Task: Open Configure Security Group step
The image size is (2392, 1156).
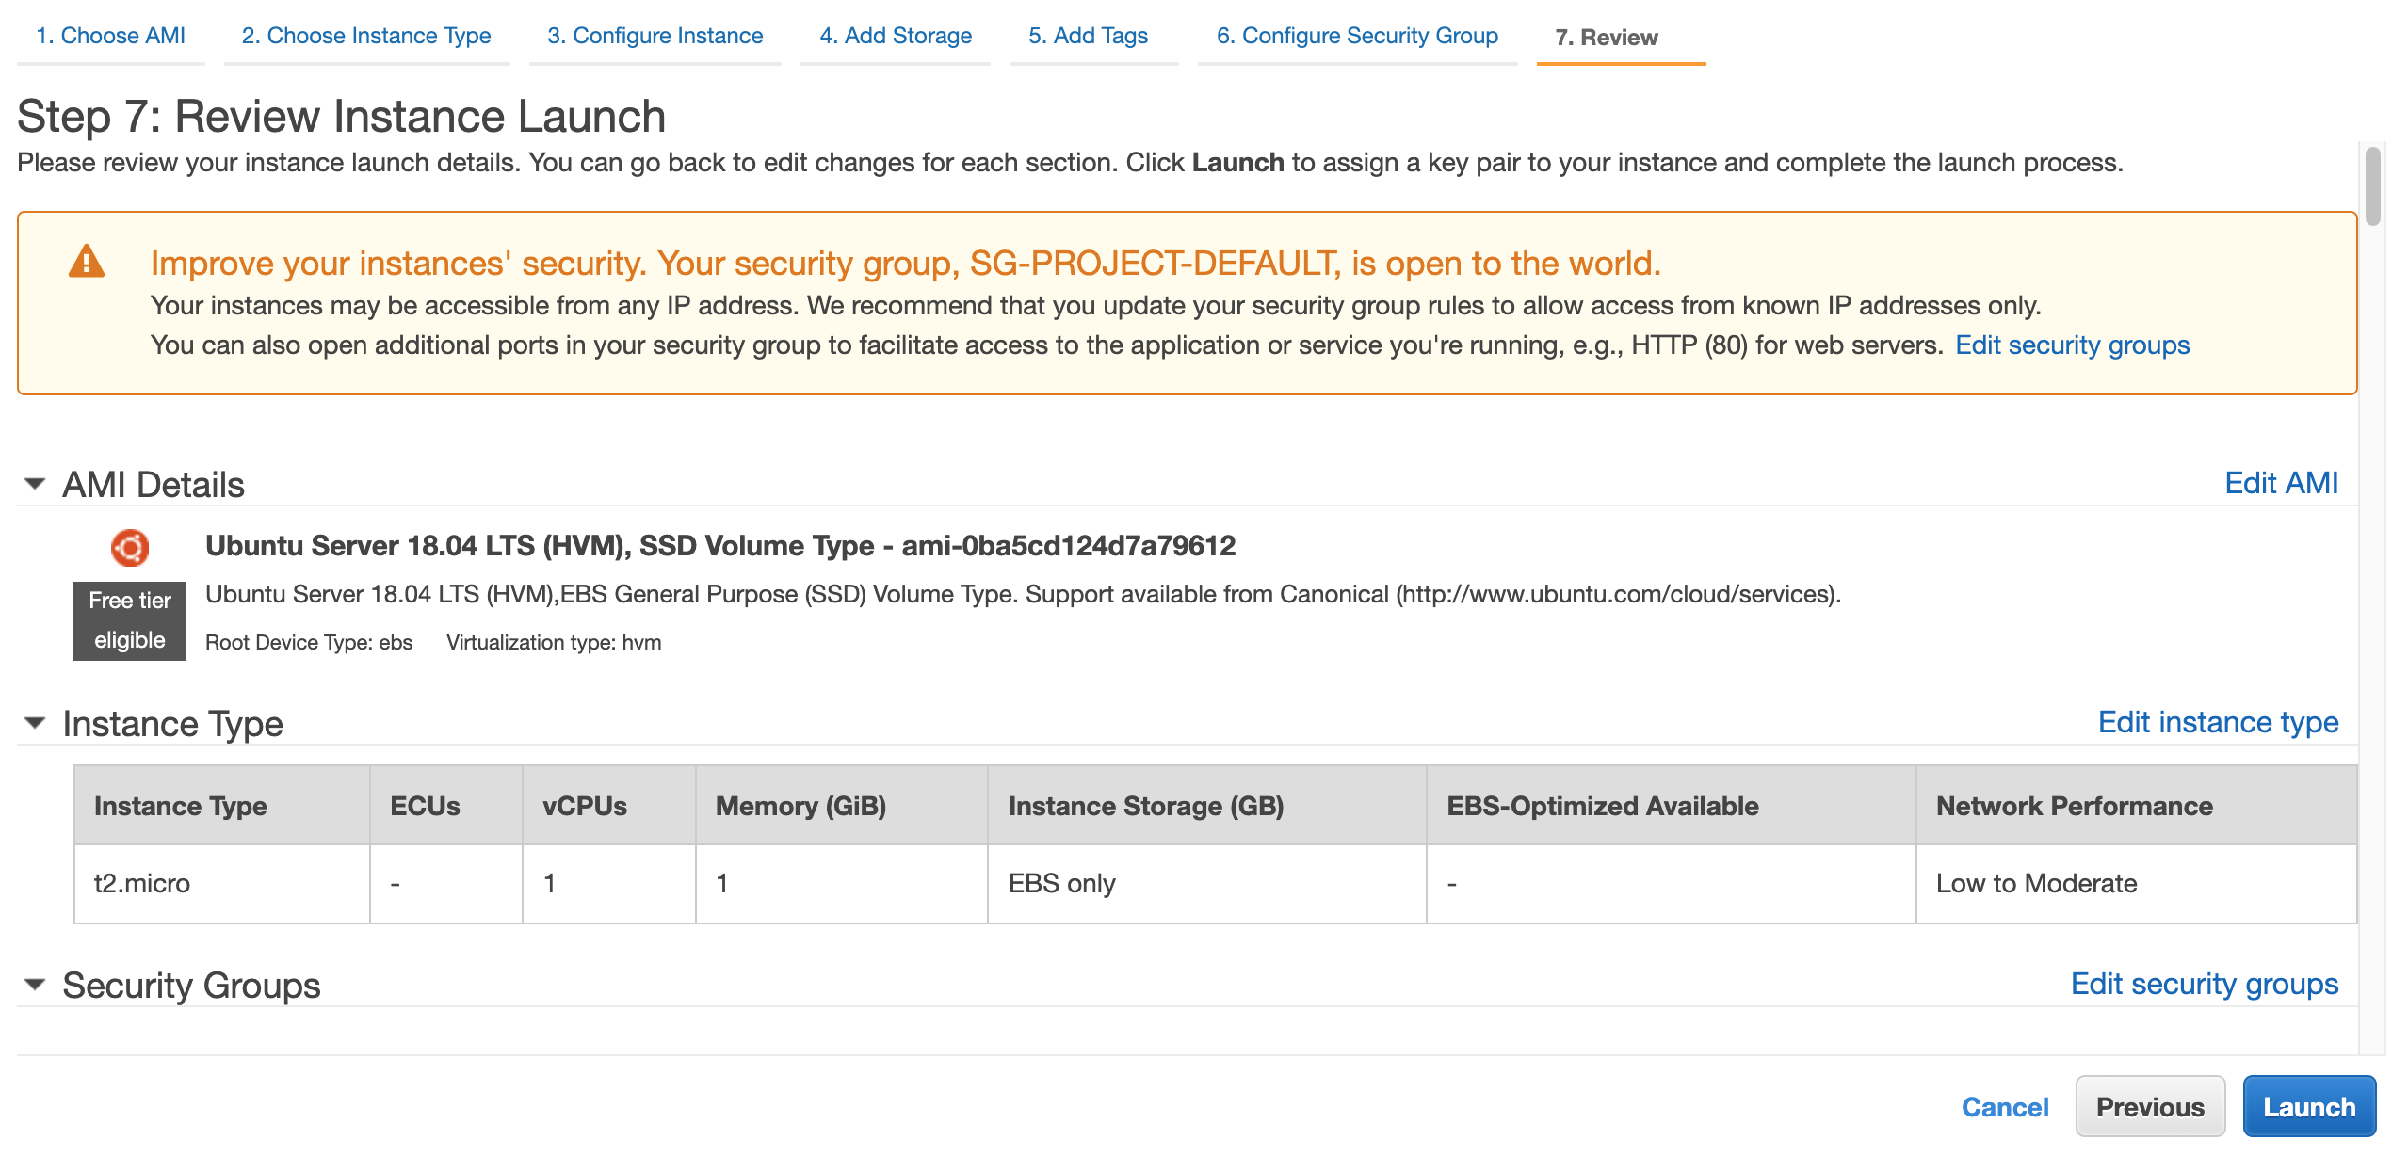Action: tap(1356, 36)
